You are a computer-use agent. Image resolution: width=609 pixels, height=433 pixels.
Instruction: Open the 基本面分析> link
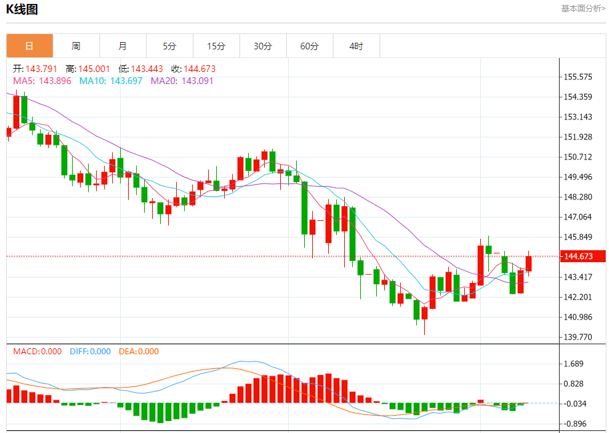583,9
